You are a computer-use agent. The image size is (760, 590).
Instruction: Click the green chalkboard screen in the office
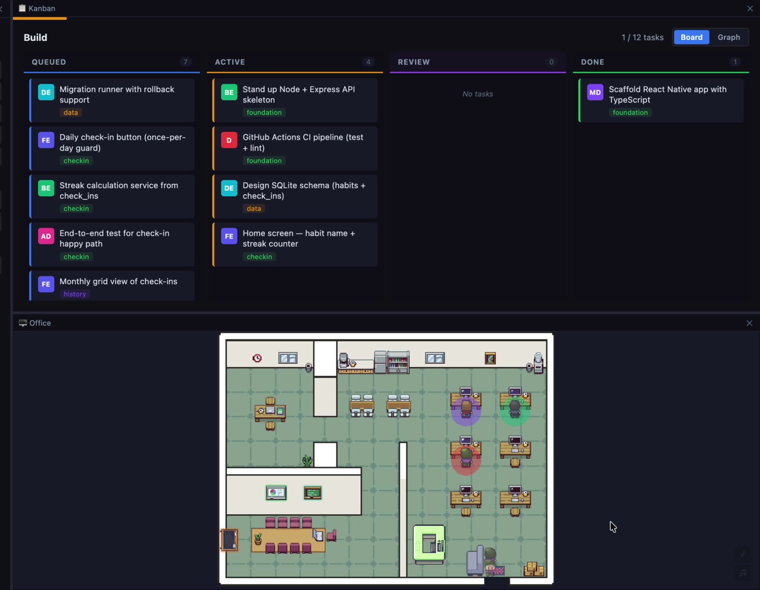[313, 493]
